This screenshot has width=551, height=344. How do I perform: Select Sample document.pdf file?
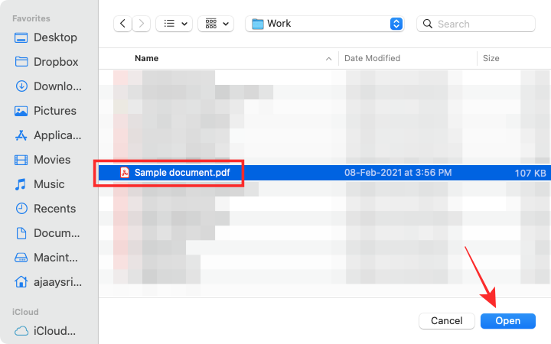[x=324, y=173]
